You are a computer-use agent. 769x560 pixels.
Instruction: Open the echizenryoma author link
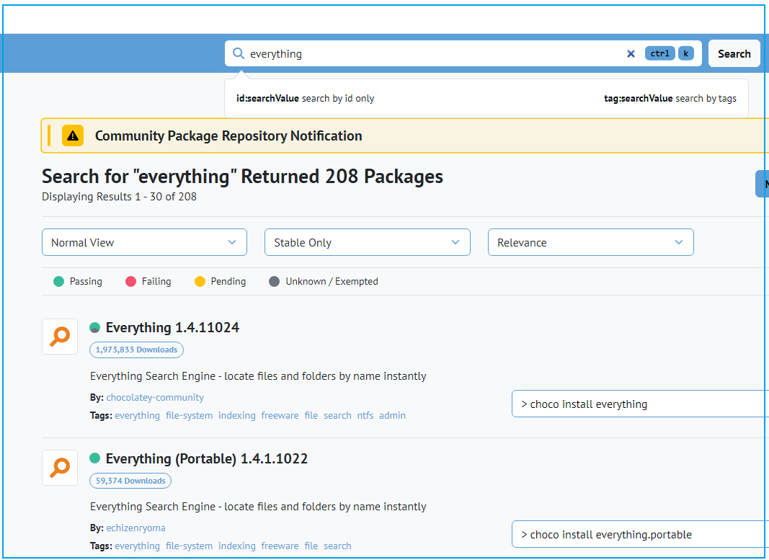(135, 528)
